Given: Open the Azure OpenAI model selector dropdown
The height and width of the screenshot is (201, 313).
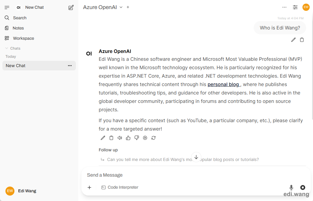Looking at the screenshot, I should point(103,7).
